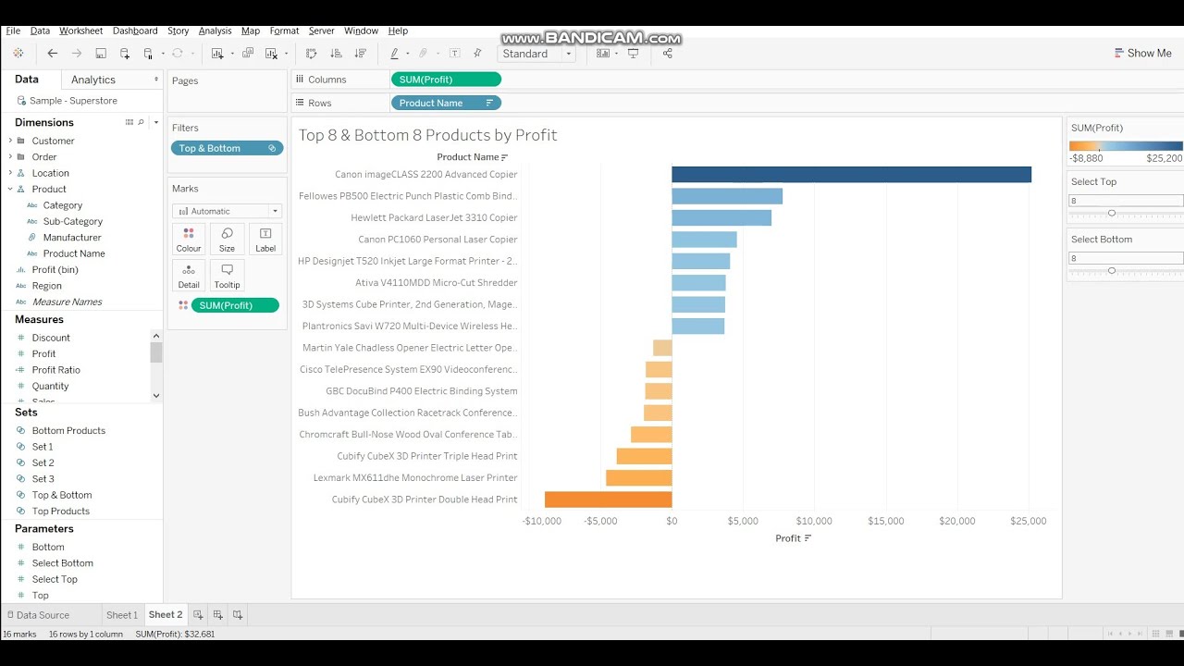This screenshot has height=666, width=1184.
Task: Open the Size marks card
Action: tap(227, 239)
